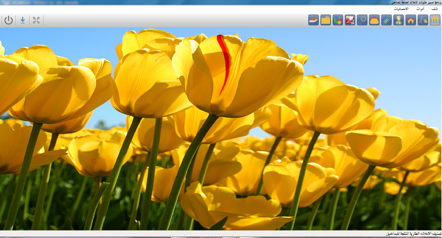Click the red key user-permissions icon
This screenshot has width=442, height=238.
[350, 20]
